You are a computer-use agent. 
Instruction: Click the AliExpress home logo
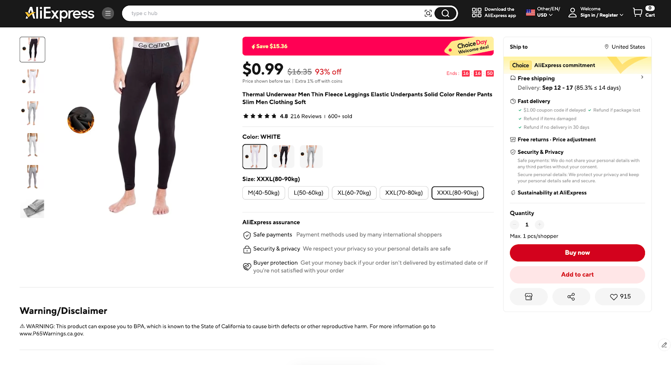point(59,13)
